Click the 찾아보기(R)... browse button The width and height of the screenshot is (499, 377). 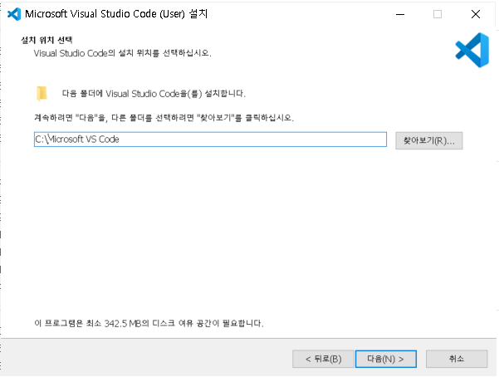point(428,140)
